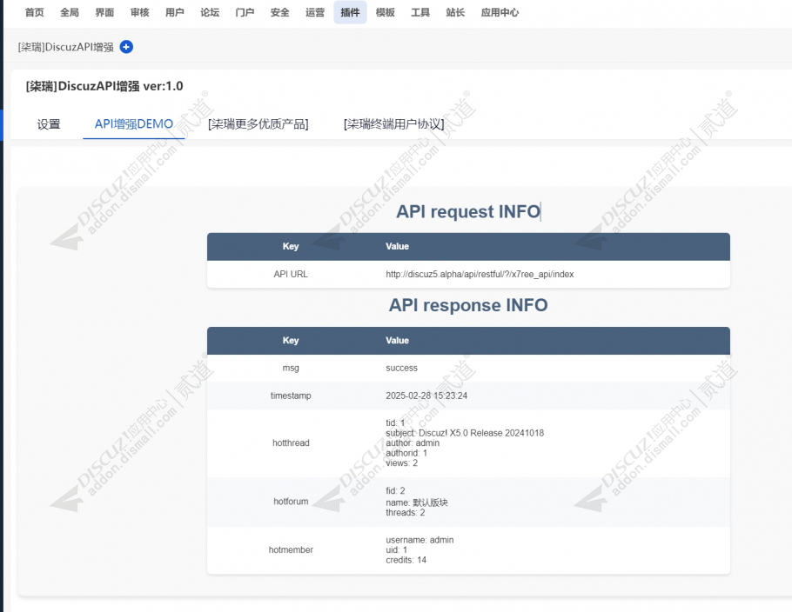The height and width of the screenshot is (612, 792).
Task: Click the success value
Action: point(401,368)
